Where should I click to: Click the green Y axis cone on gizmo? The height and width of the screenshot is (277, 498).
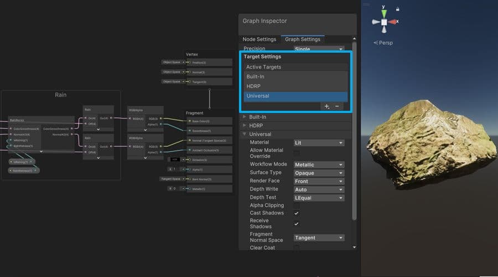point(383,12)
